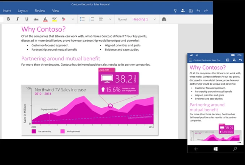Click 'Evidence and case studies' bullet in tablet document
Viewport: 245px width, 165px height.
click(122, 50)
